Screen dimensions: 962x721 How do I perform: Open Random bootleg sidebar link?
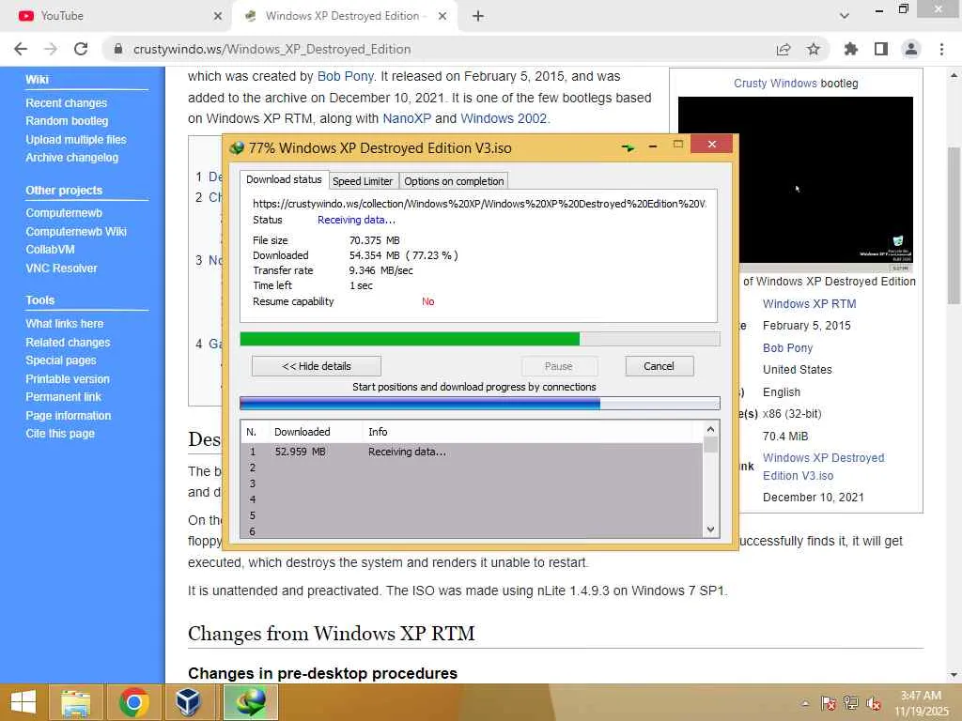tap(67, 121)
